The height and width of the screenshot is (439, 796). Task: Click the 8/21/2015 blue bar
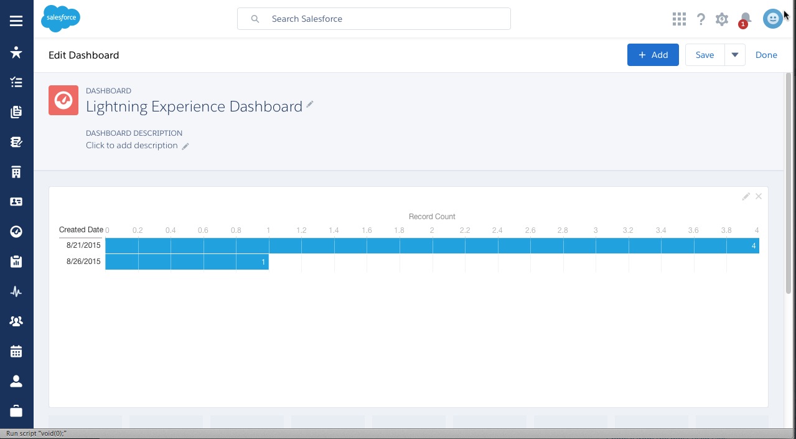(x=432, y=246)
